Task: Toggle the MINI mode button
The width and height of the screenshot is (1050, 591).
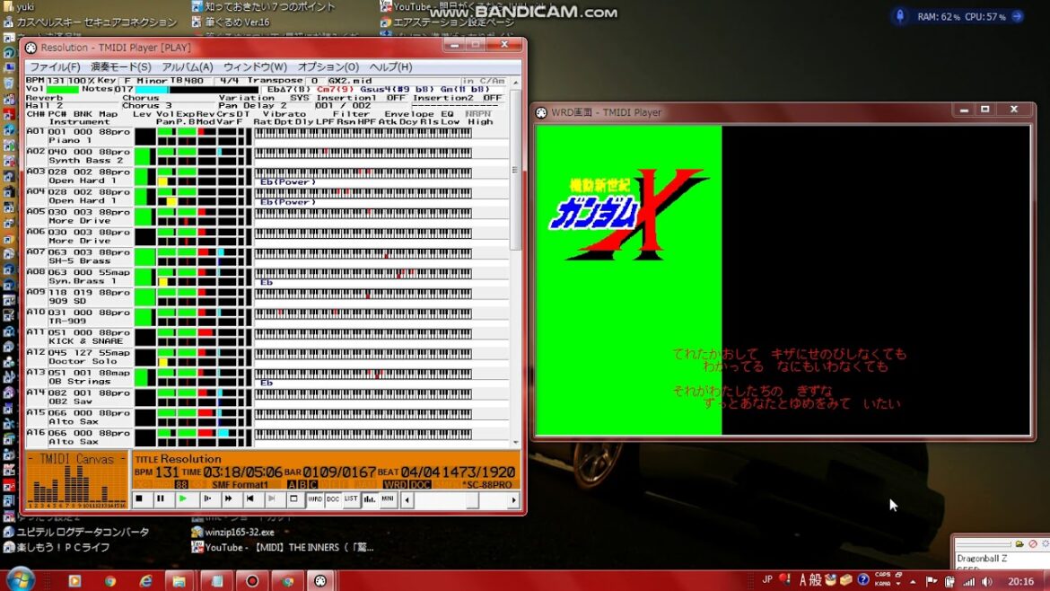Action: coord(388,498)
